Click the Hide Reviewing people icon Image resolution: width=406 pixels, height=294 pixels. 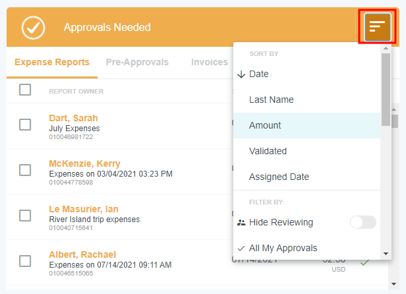[x=241, y=223]
